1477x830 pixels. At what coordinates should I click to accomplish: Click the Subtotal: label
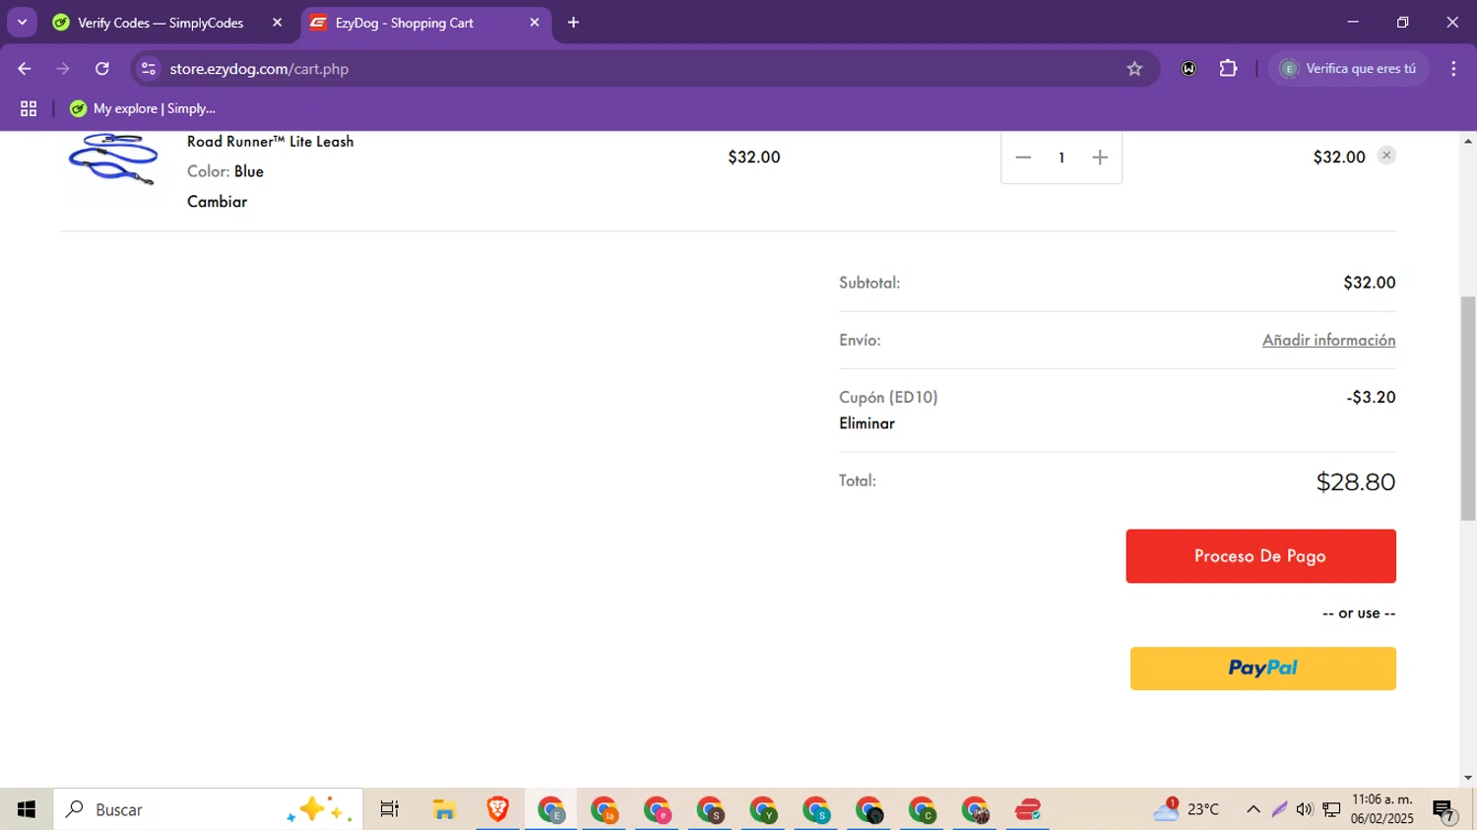pyautogui.click(x=869, y=283)
